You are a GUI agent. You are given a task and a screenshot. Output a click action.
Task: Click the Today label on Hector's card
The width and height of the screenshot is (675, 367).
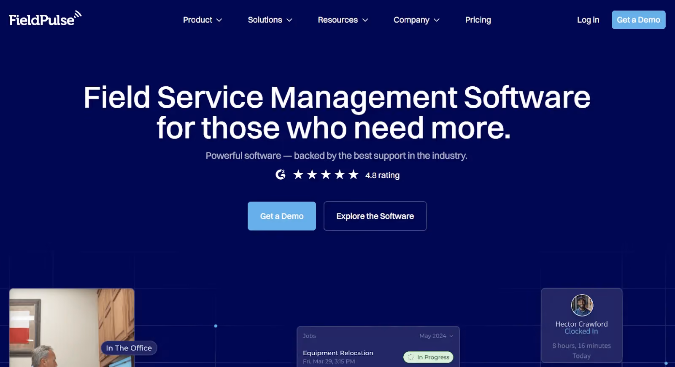[x=582, y=356]
